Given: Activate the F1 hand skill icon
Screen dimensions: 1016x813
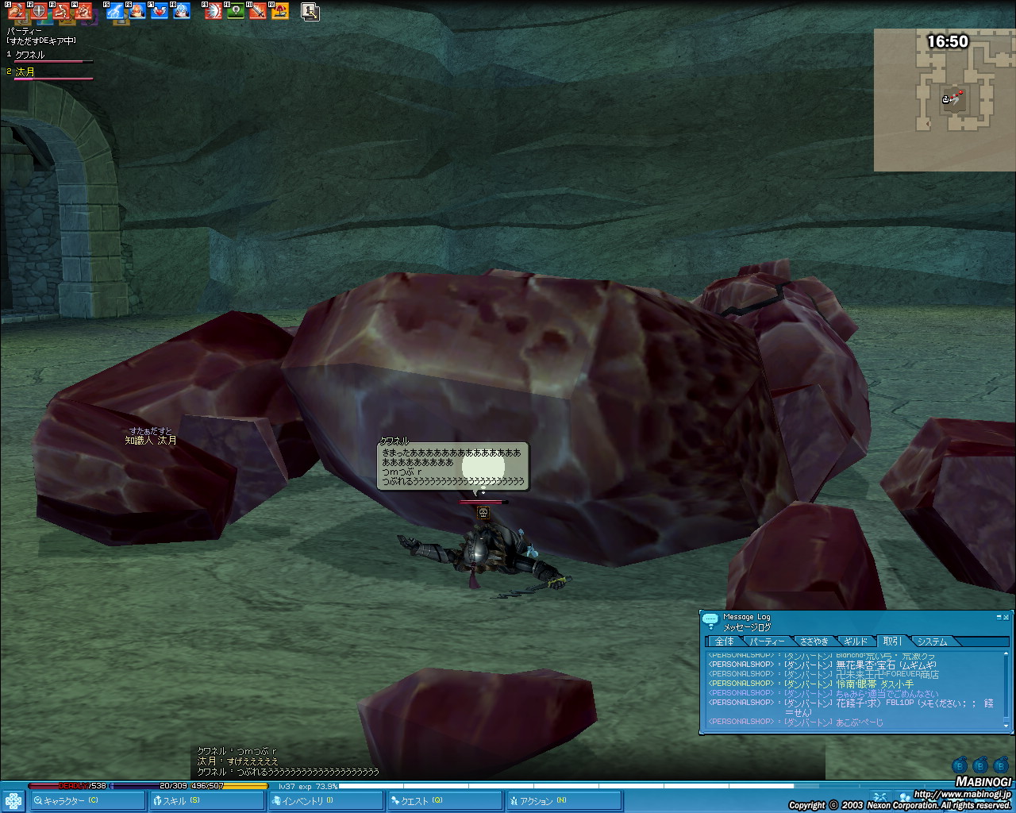Looking at the screenshot, I should point(17,11).
